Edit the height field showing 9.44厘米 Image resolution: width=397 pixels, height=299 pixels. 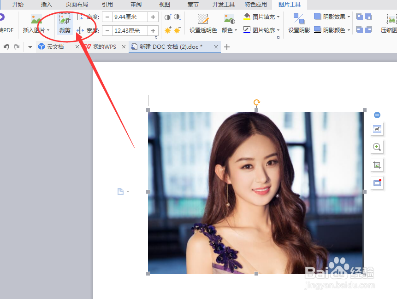click(x=130, y=17)
